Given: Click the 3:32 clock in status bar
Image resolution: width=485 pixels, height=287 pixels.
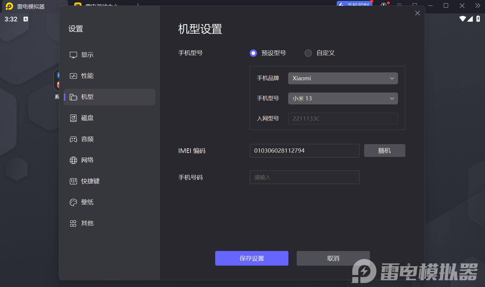Looking at the screenshot, I should click(x=11, y=19).
